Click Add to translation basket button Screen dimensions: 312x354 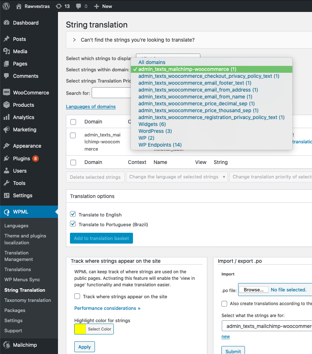[101, 238]
